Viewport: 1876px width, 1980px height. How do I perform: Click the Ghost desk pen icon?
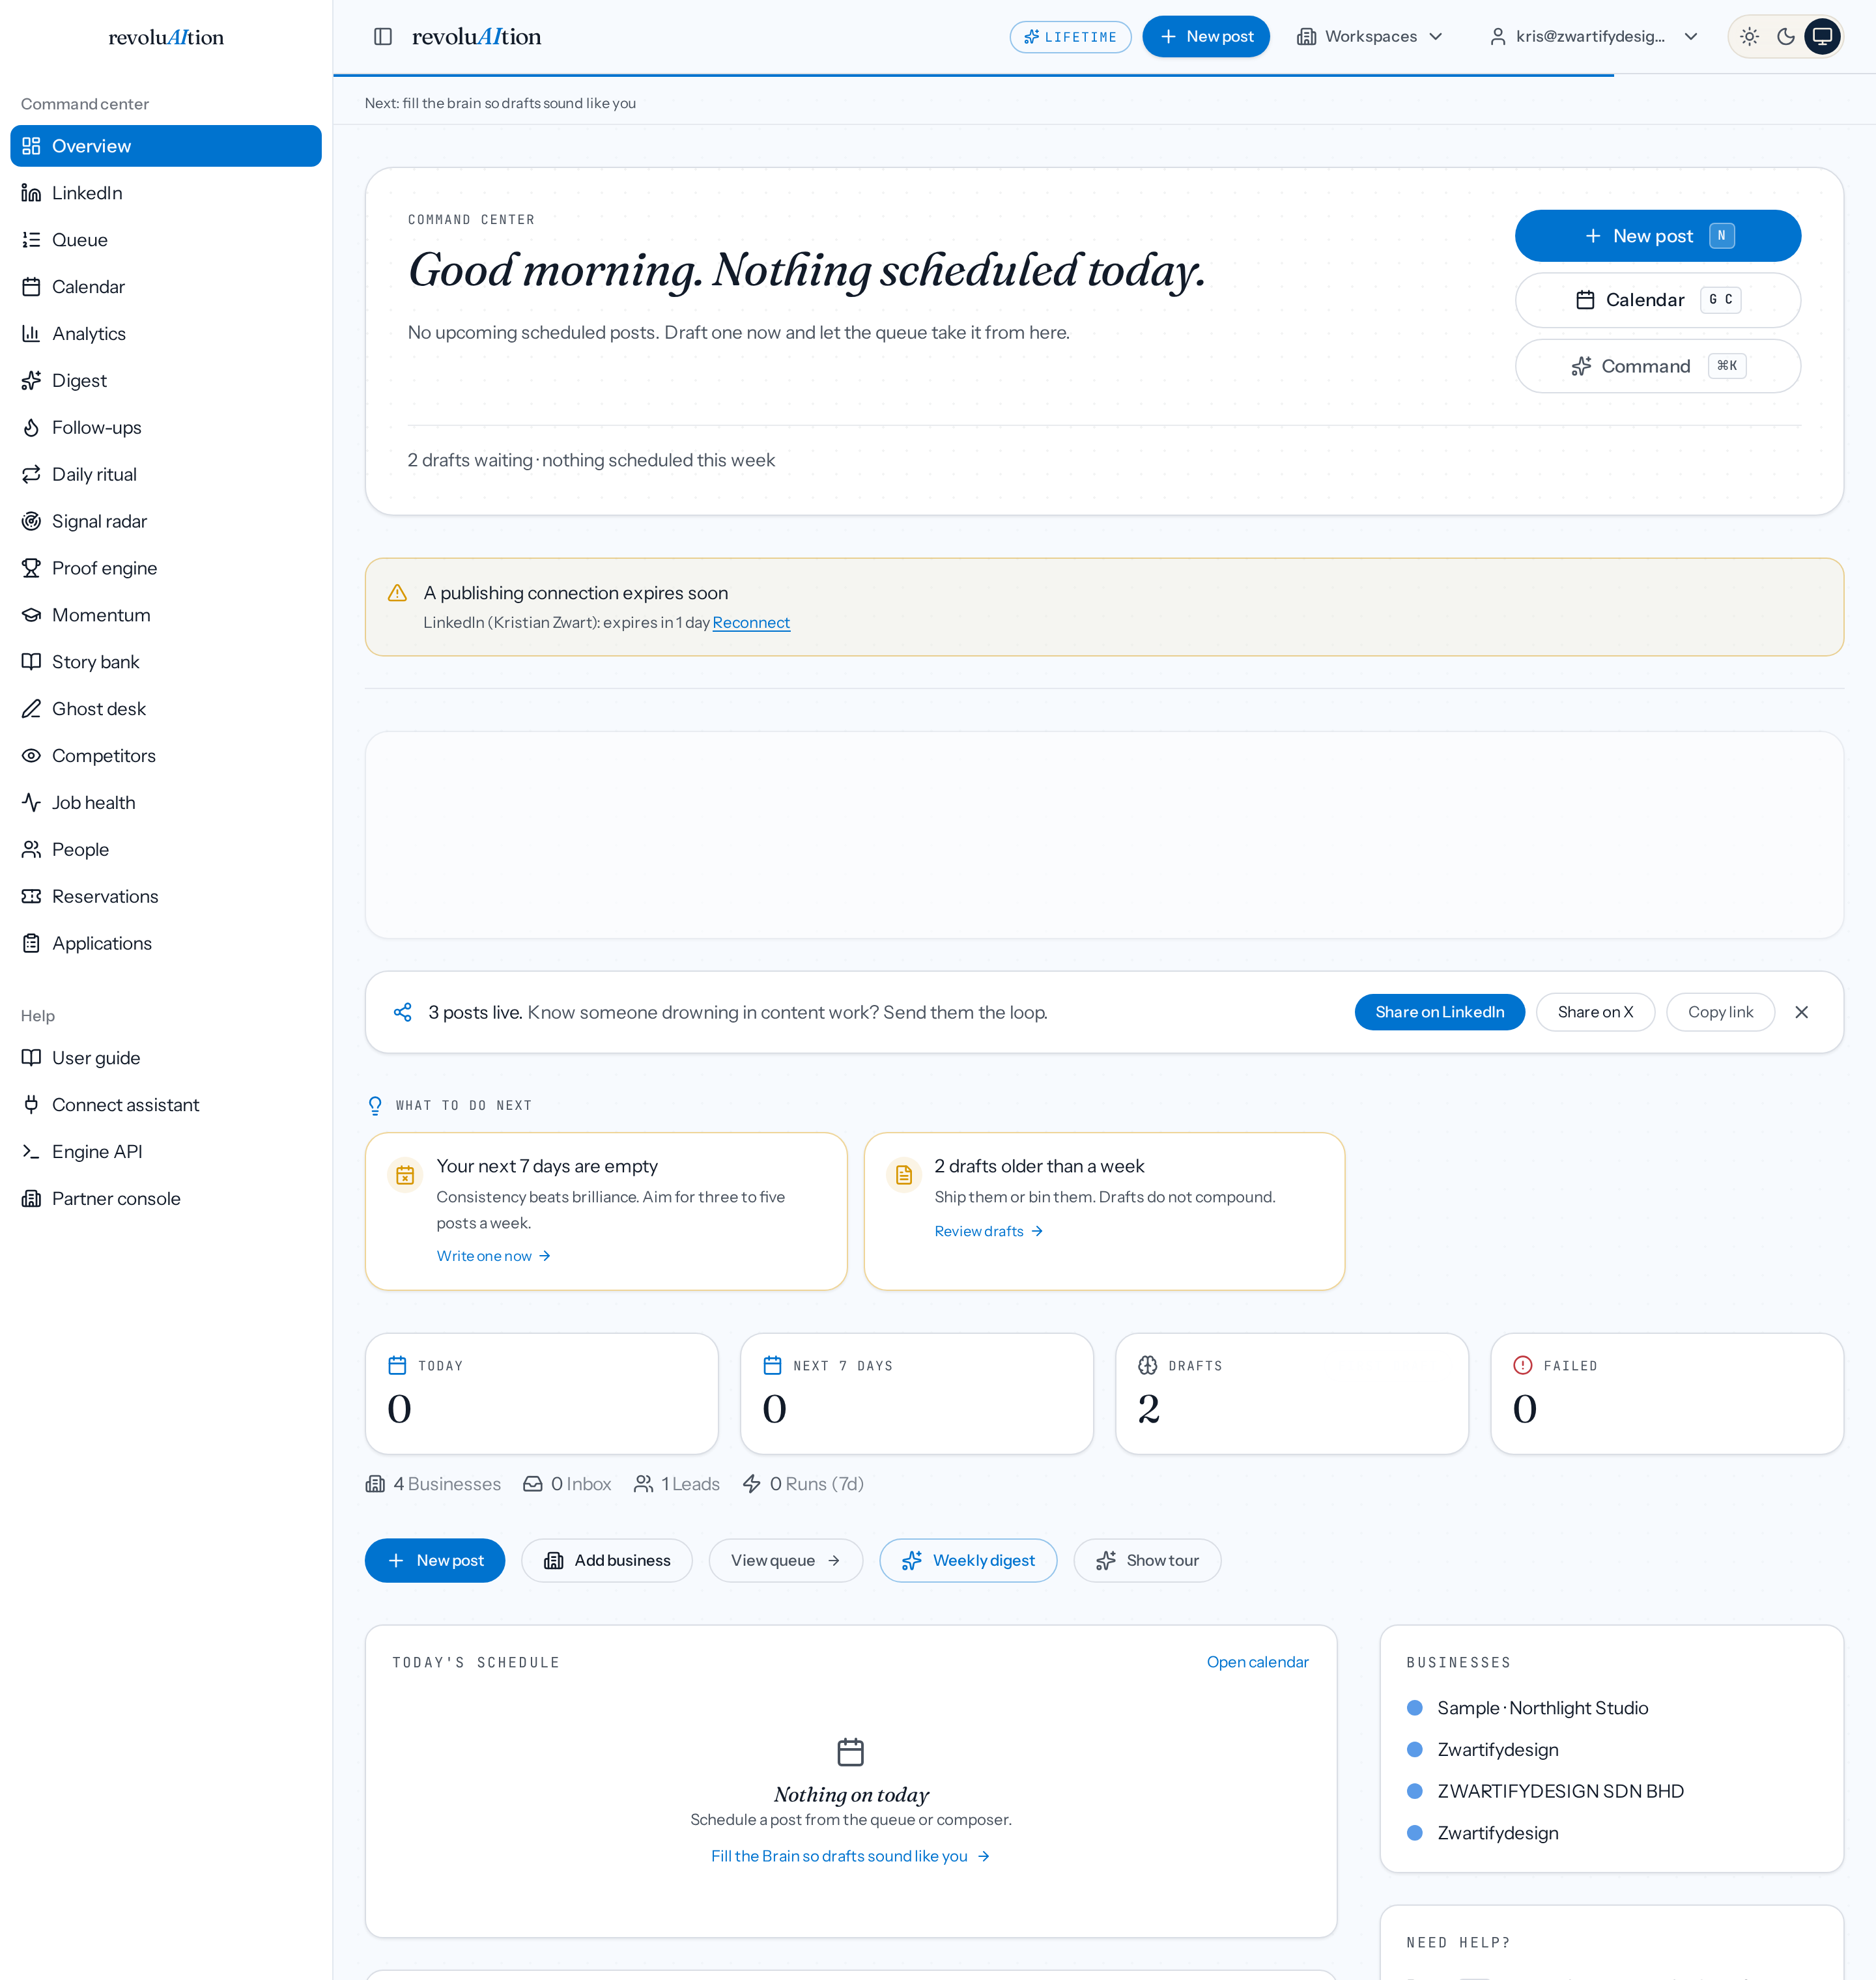point(32,709)
